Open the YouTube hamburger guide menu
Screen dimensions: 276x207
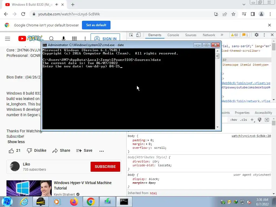7,39
